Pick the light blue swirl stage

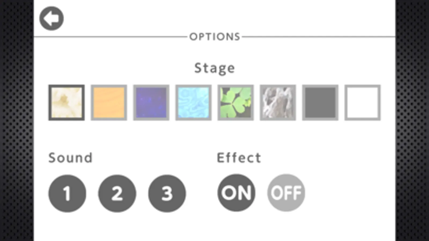[193, 103]
